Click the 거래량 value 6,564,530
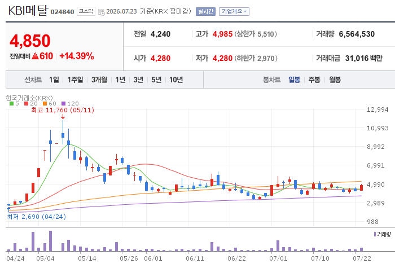Screen dimensions: 395x268 click(x=357, y=34)
